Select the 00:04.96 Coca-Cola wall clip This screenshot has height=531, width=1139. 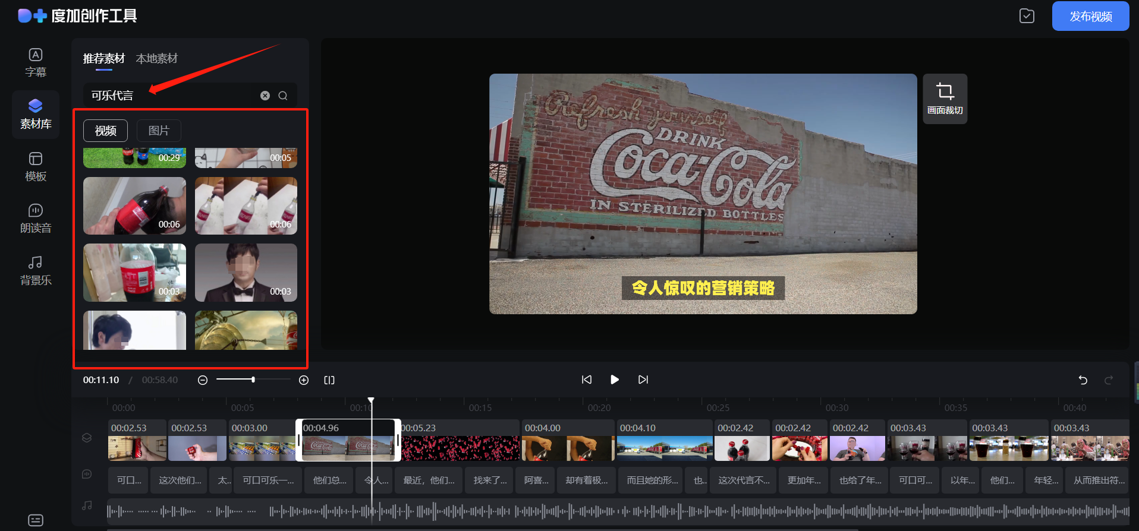coord(348,440)
